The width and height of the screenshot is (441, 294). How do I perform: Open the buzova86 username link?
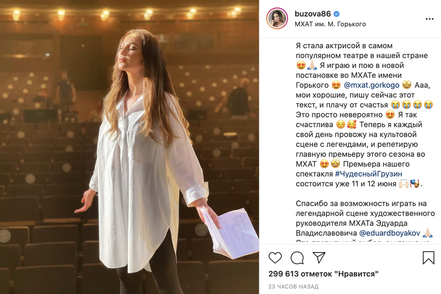[x=313, y=14]
